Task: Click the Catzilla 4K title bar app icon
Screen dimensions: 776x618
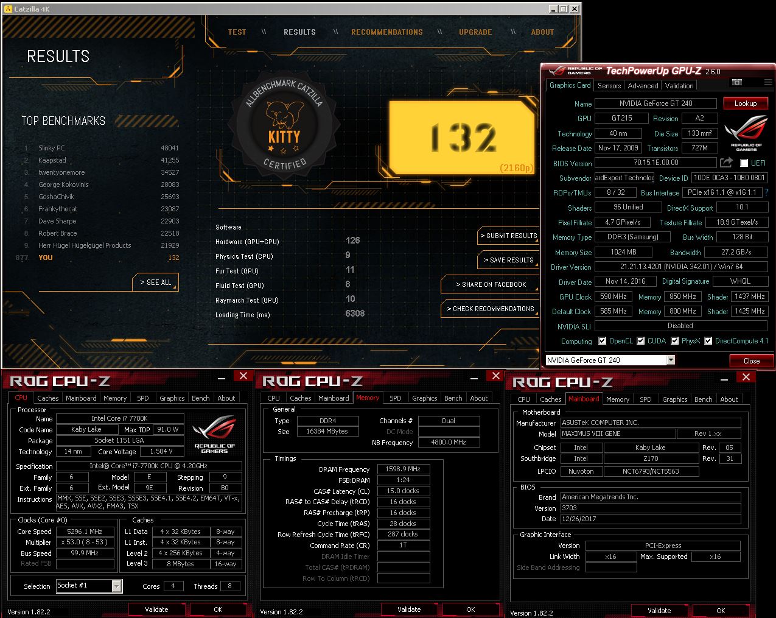Action: point(8,9)
